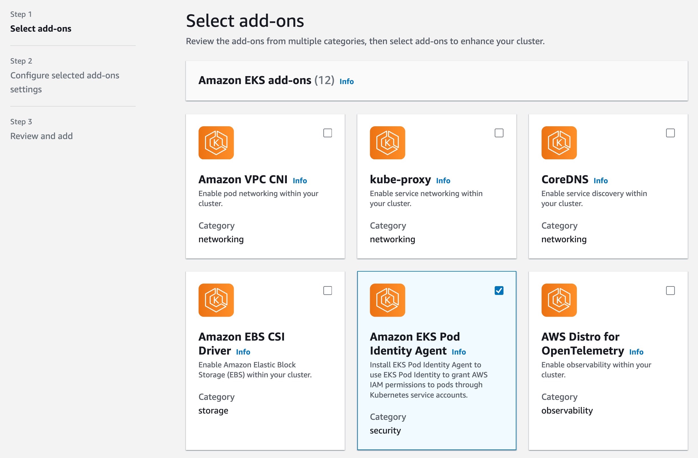Open the Amazon EBS CSI Driver Info link
Viewport: 698px width, 458px height.
243,352
